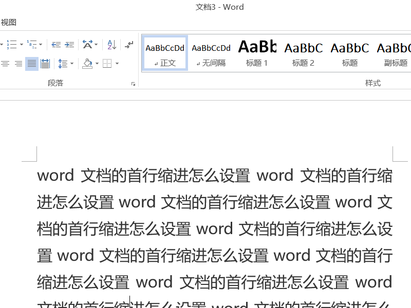Open paragraph settings dialog launcher
Image resolution: width=411 pixels, height=308 pixels.
click(x=133, y=84)
